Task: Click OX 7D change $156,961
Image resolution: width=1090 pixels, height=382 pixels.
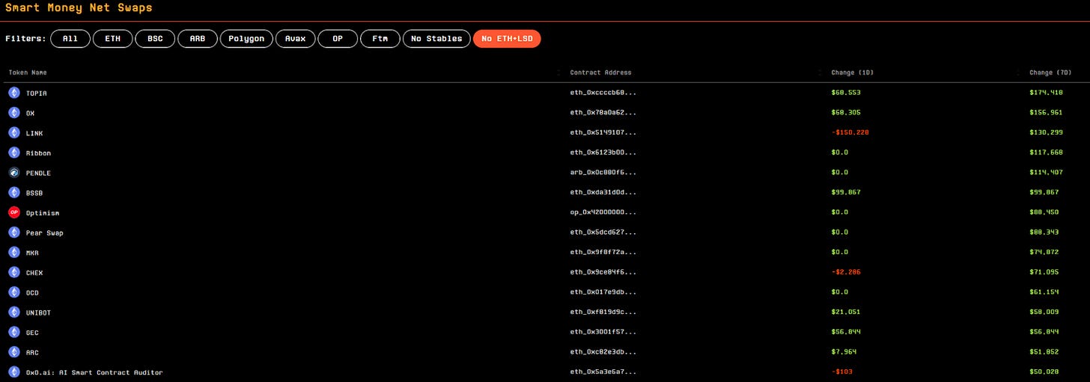Action: pos(1047,113)
